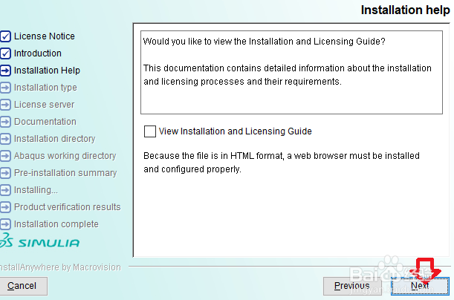Click the Installation type arrow icon

(x=6, y=88)
